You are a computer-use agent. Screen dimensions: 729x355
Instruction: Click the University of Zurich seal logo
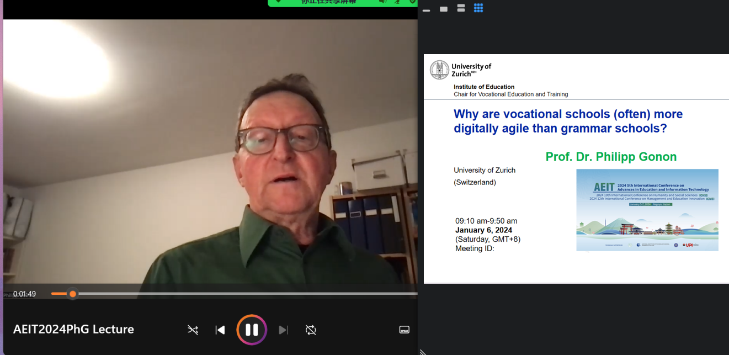[x=439, y=70]
